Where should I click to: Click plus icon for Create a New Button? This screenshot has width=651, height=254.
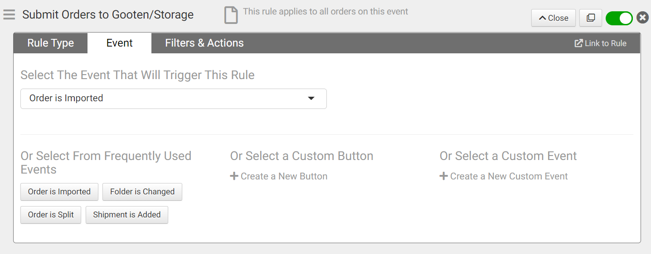tap(234, 176)
